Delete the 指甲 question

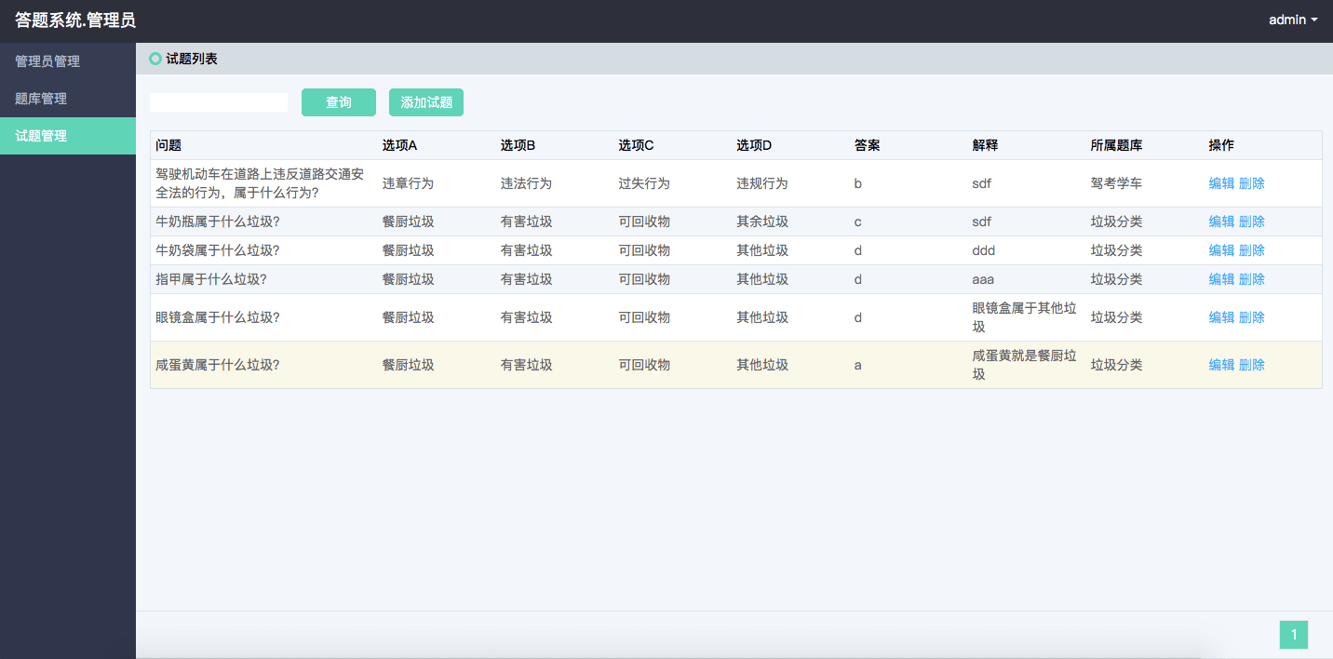tap(1252, 279)
